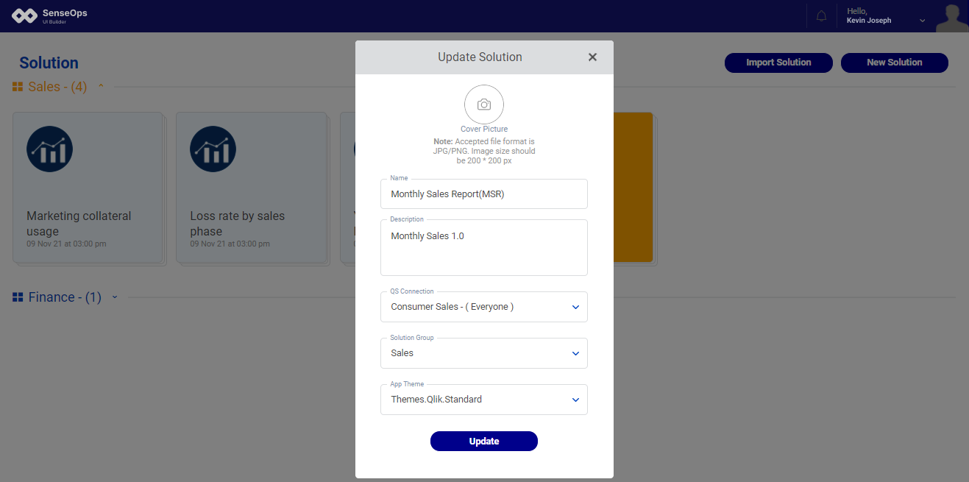Click the Solution page title

pyautogui.click(x=49, y=63)
